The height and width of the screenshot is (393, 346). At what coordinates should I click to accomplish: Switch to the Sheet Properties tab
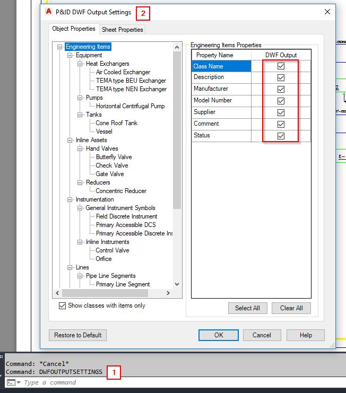[123, 30]
